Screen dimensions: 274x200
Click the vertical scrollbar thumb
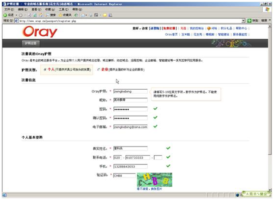coord(270,91)
